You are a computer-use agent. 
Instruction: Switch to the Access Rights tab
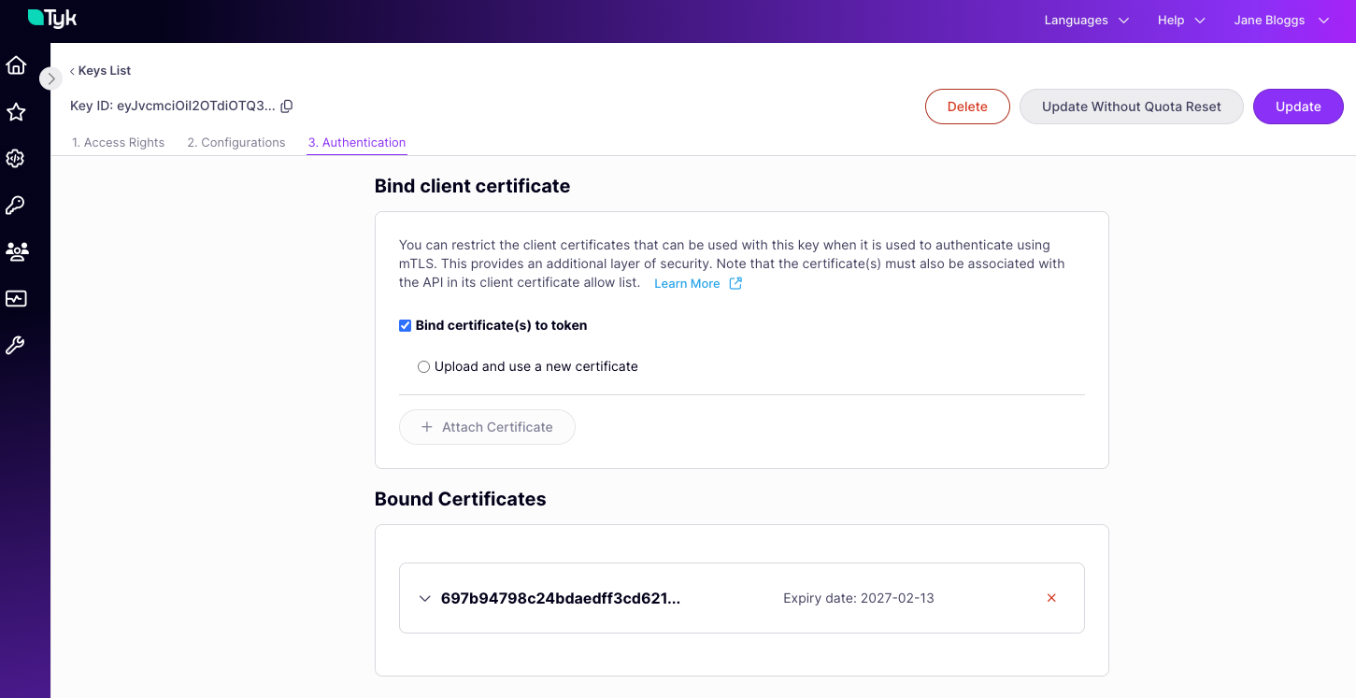pyautogui.click(x=118, y=142)
